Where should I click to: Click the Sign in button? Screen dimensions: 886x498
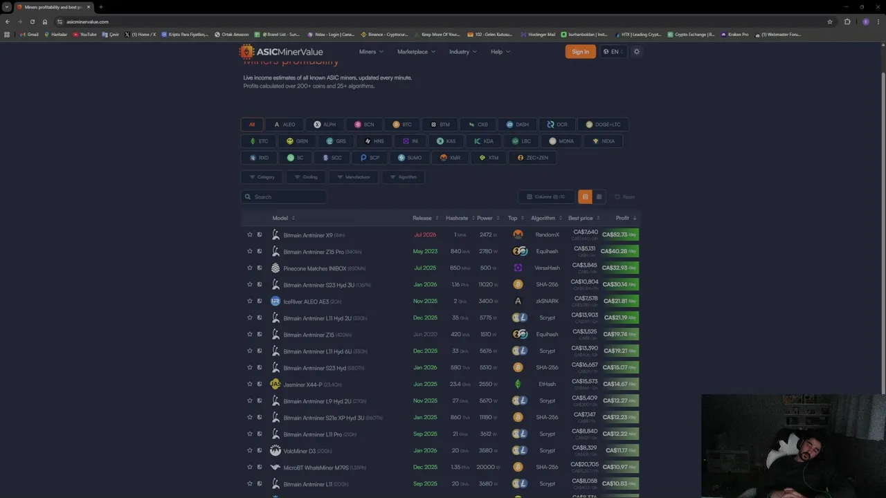(580, 51)
